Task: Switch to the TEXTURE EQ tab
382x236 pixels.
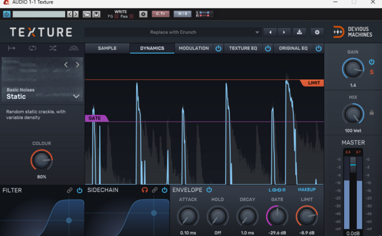Action: point(243,48)
